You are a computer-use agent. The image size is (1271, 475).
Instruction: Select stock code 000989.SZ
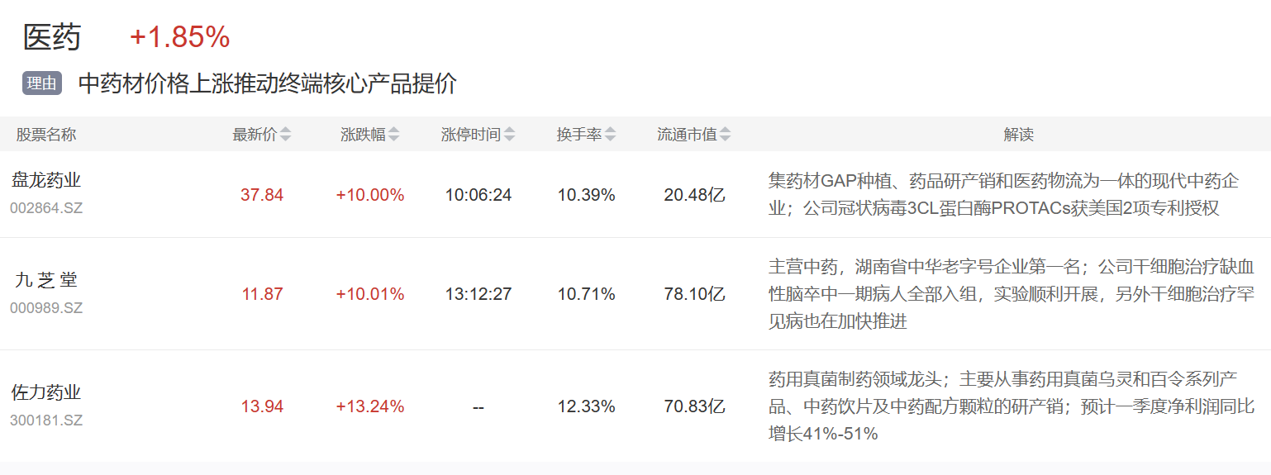46,308
